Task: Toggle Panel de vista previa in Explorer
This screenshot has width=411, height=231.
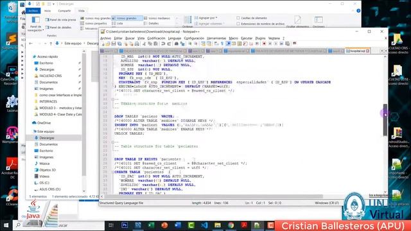Action: pos(60,20)
